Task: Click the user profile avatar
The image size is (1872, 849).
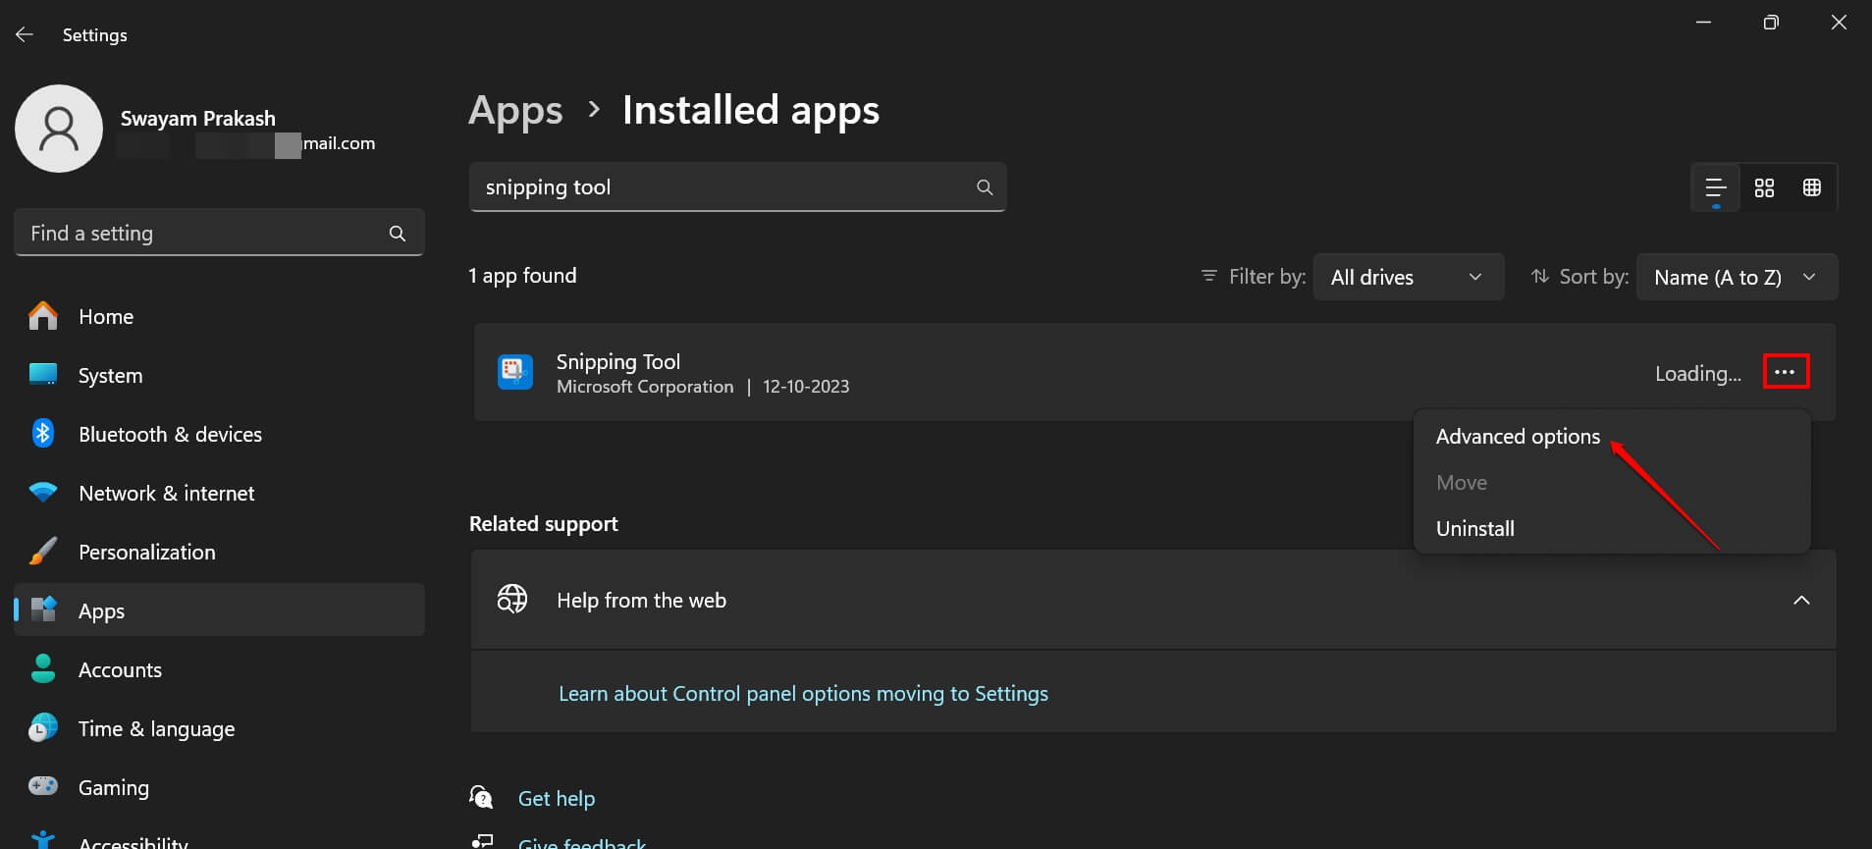Action: tap(59, 129)
